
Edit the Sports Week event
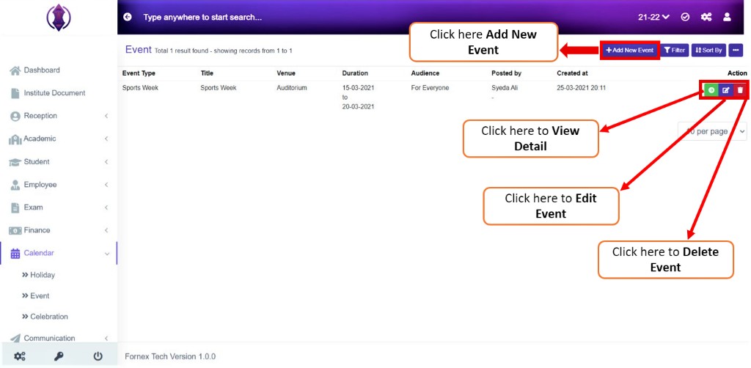[x=725, y=90]
